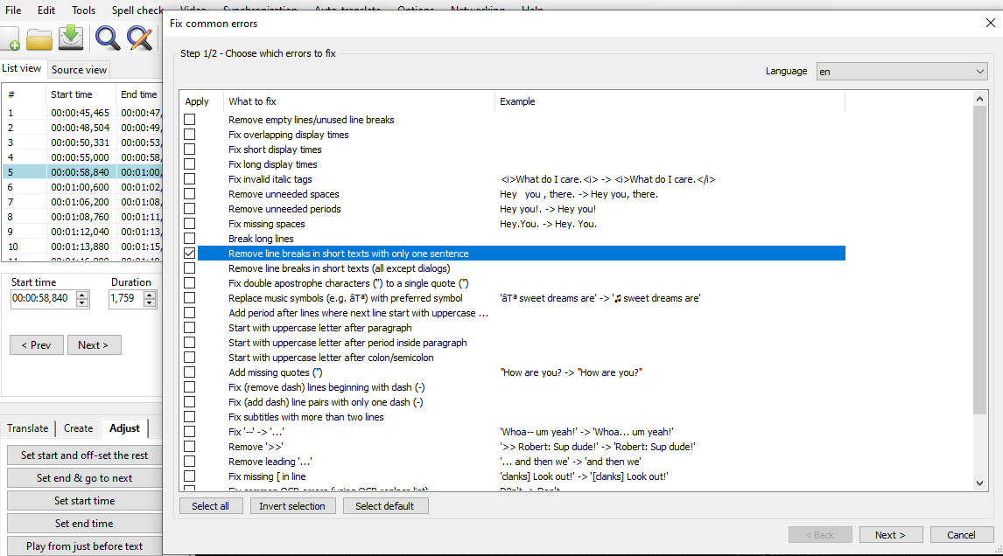
Task: Tick the 'Fix missing spaces' checkbox
Action: [189, 224]
